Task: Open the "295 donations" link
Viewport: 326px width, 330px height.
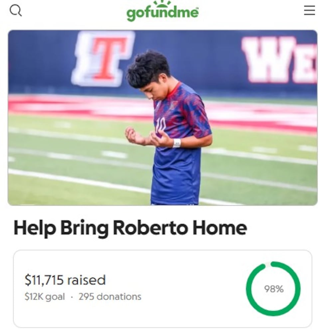Action: [x=110, y=296]
